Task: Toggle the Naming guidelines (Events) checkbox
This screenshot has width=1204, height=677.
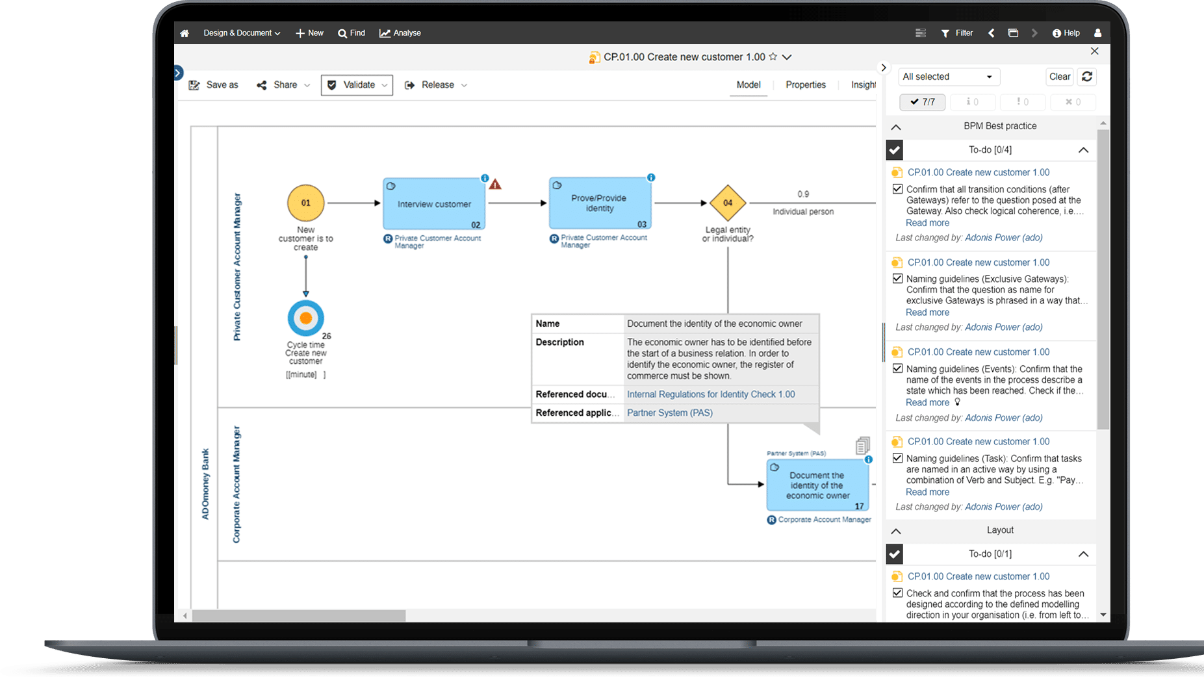Action: [x=897, y=368]
